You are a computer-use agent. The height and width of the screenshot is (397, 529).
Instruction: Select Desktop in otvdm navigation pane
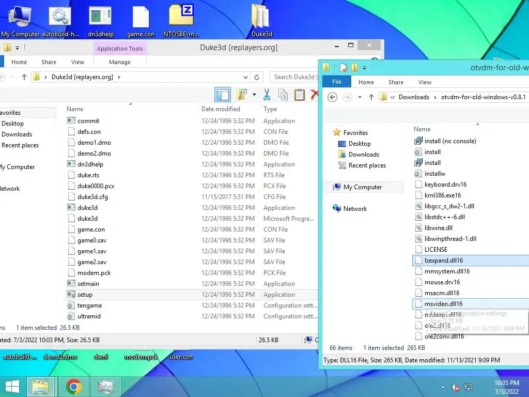[x=360, y=144]
